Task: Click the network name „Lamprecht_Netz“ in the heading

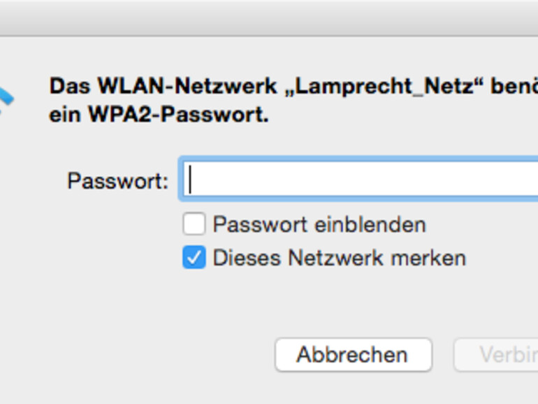Action: click(382, 87)
